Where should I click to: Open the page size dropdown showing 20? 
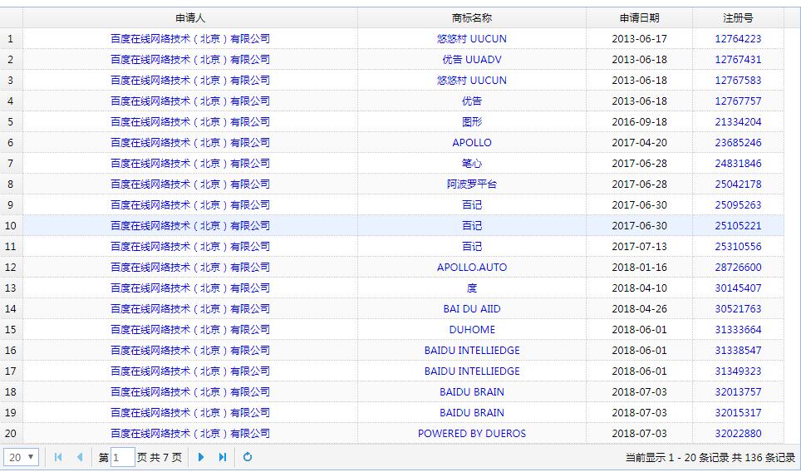22,457
